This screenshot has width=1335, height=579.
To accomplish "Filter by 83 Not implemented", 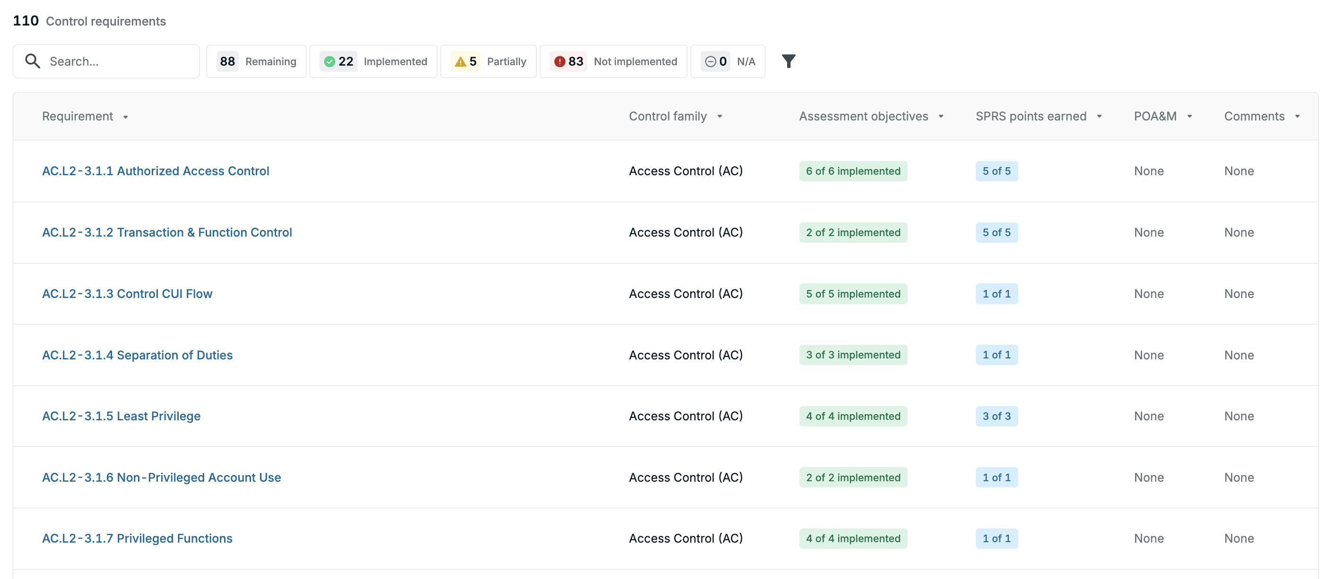I will click(614, 61).
